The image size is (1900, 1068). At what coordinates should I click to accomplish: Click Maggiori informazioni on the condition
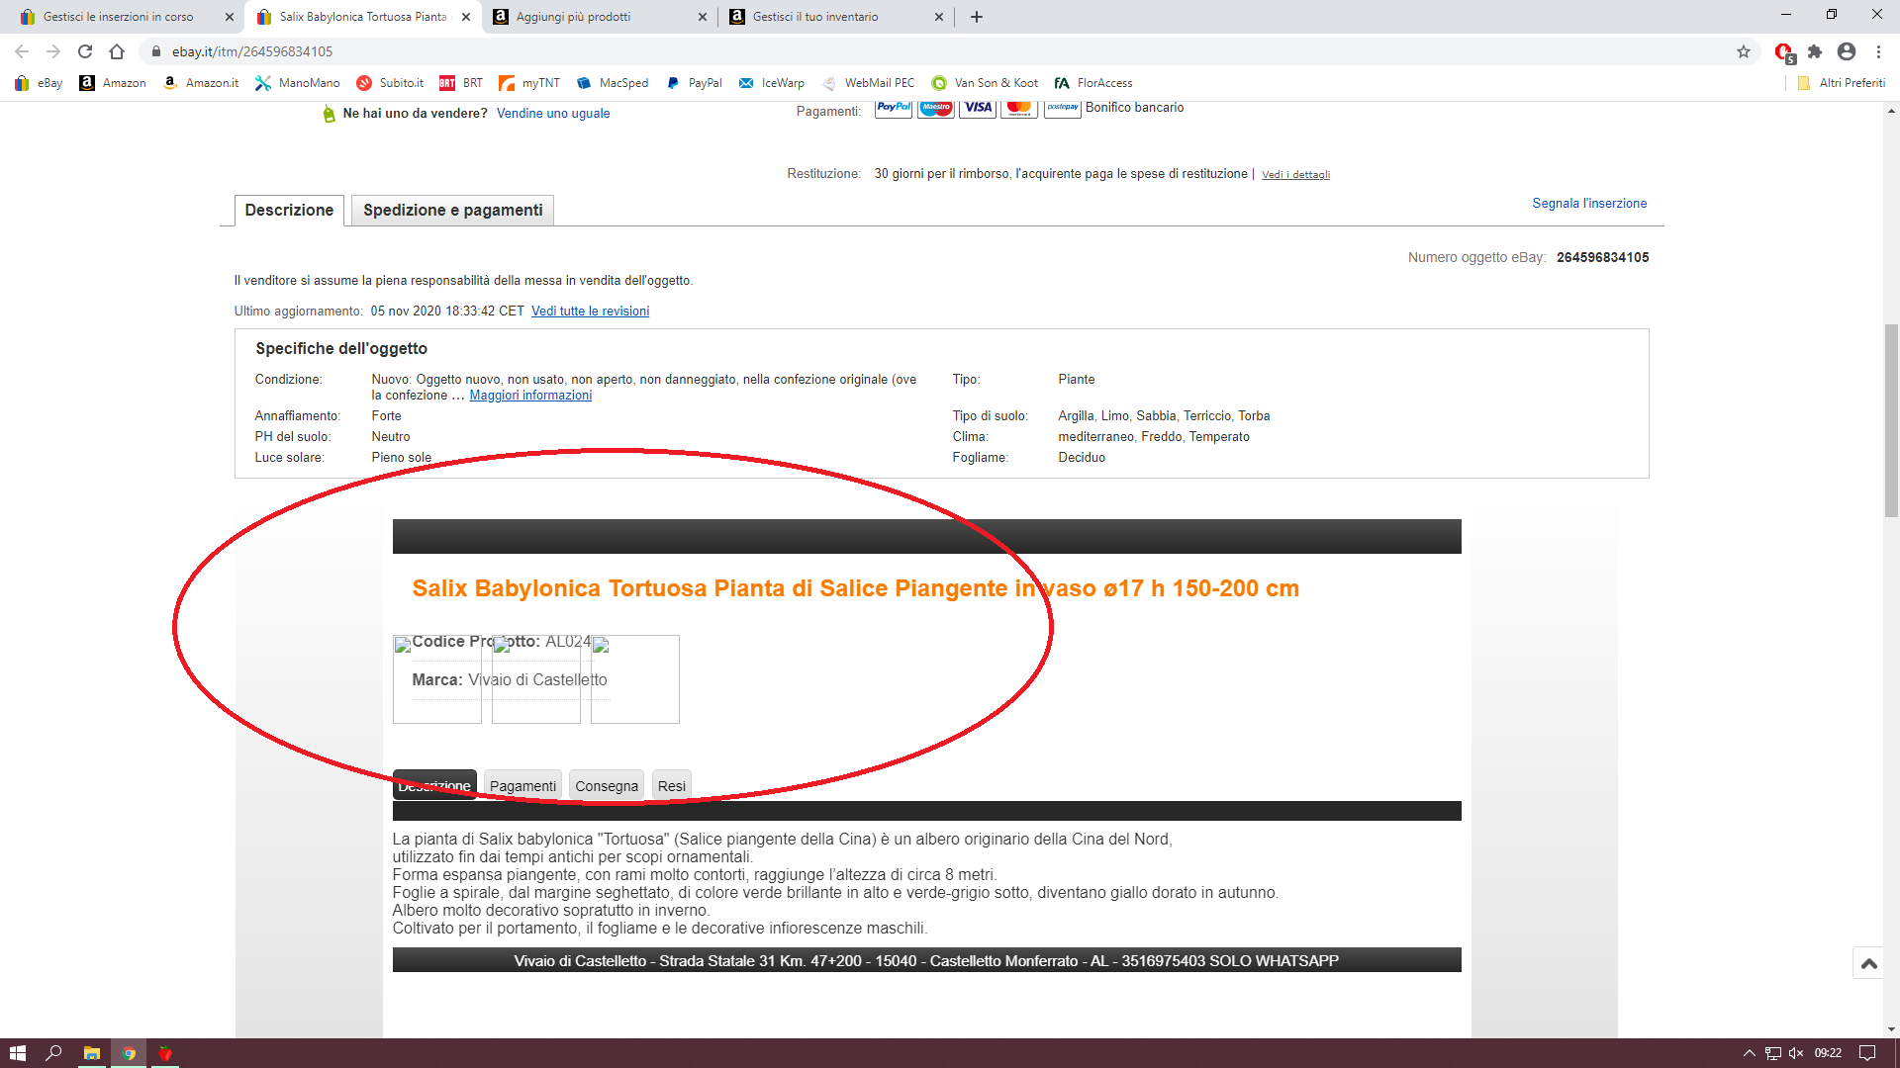point(530,396)
